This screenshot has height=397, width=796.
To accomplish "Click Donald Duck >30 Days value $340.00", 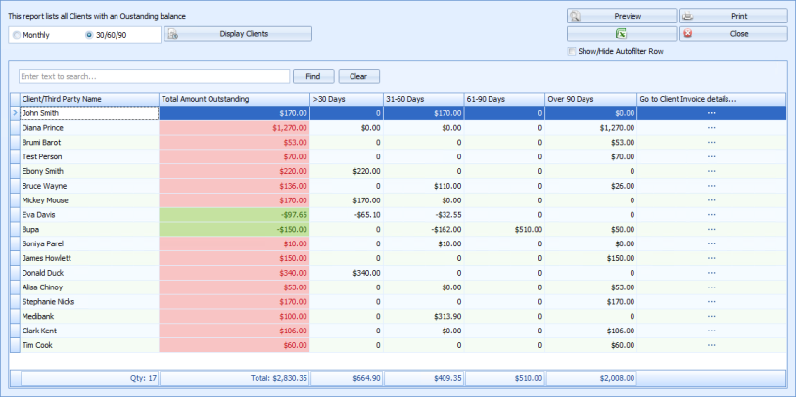I will tap(347, 273).
